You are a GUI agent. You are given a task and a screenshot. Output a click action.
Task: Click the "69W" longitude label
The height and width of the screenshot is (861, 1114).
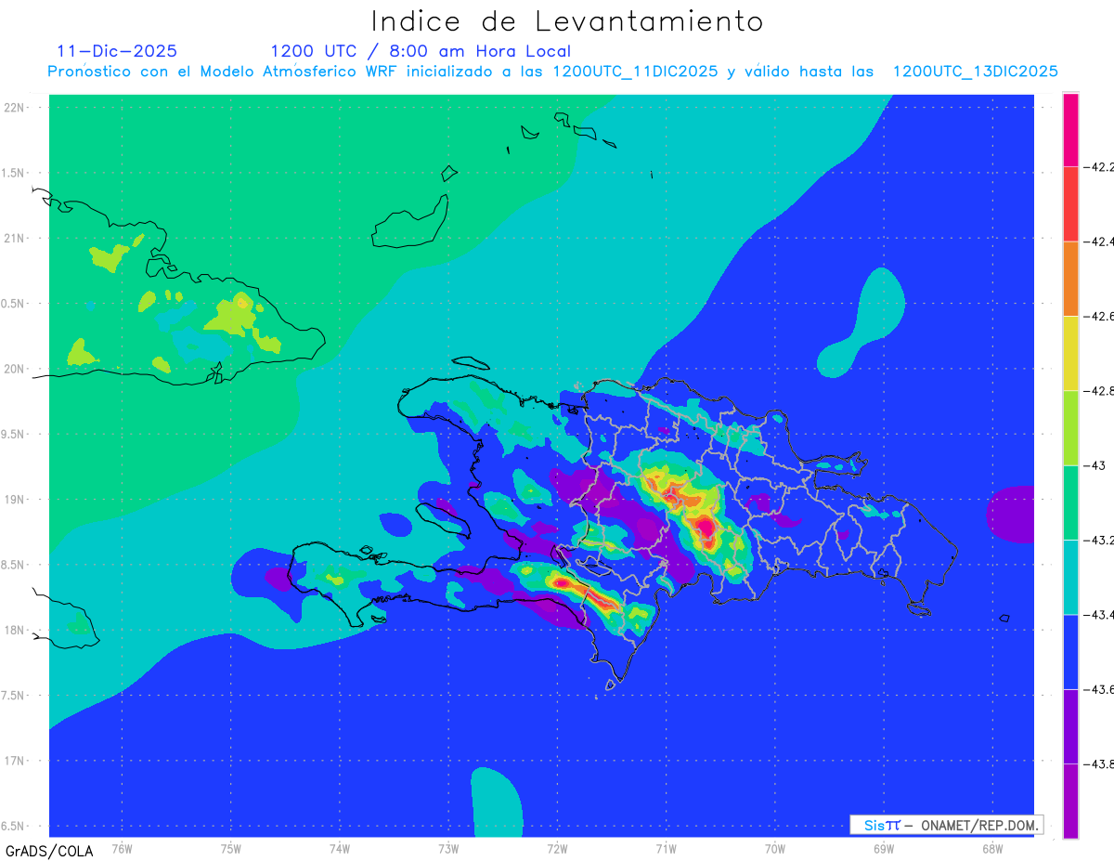click(884, 848)
